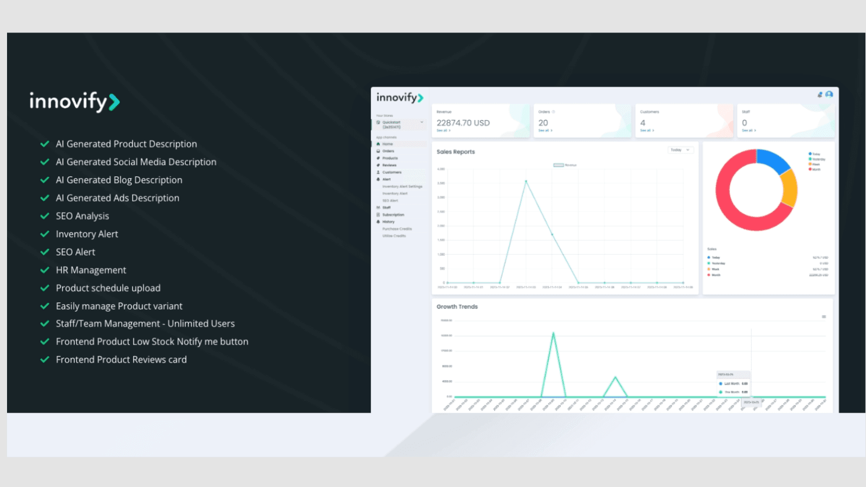
Task: Select the Staff sidebar icon
Action: (378, 208)
